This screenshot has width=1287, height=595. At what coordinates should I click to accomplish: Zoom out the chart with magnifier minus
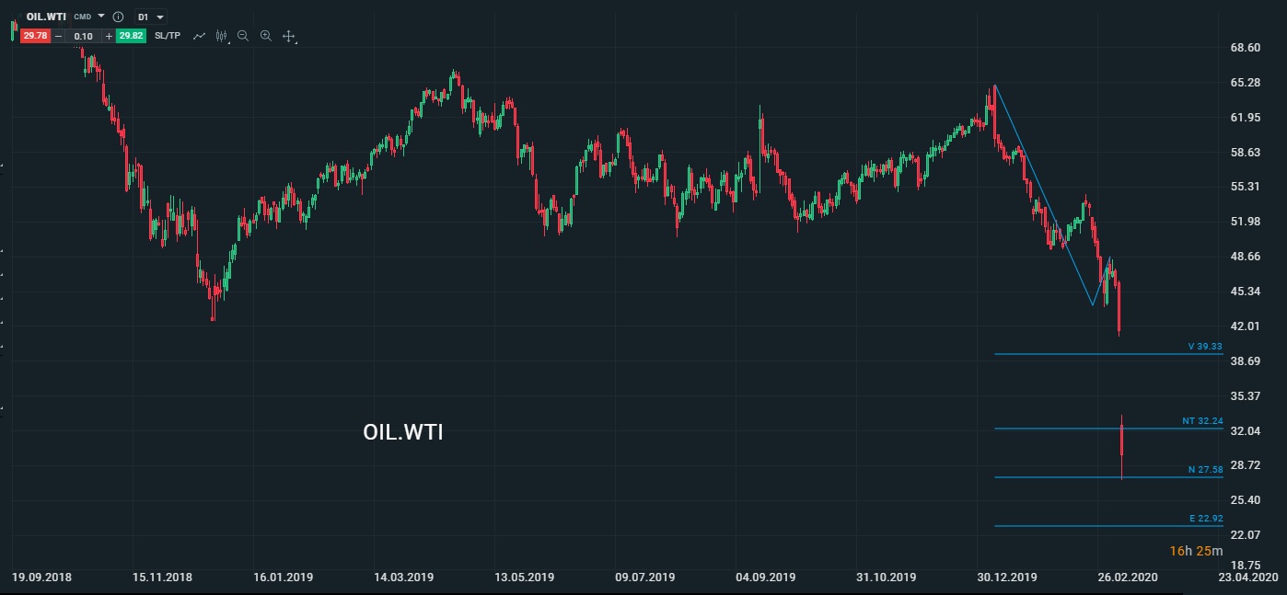(x=243, y=36)
